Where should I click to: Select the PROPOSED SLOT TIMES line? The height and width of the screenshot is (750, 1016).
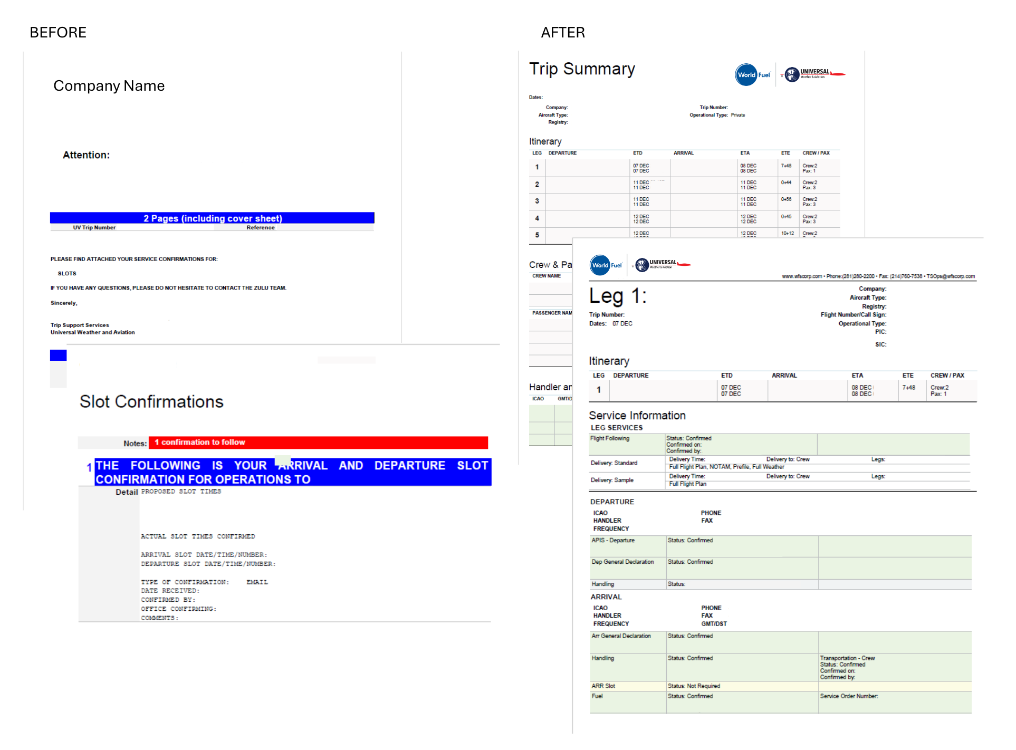(181, 492)
